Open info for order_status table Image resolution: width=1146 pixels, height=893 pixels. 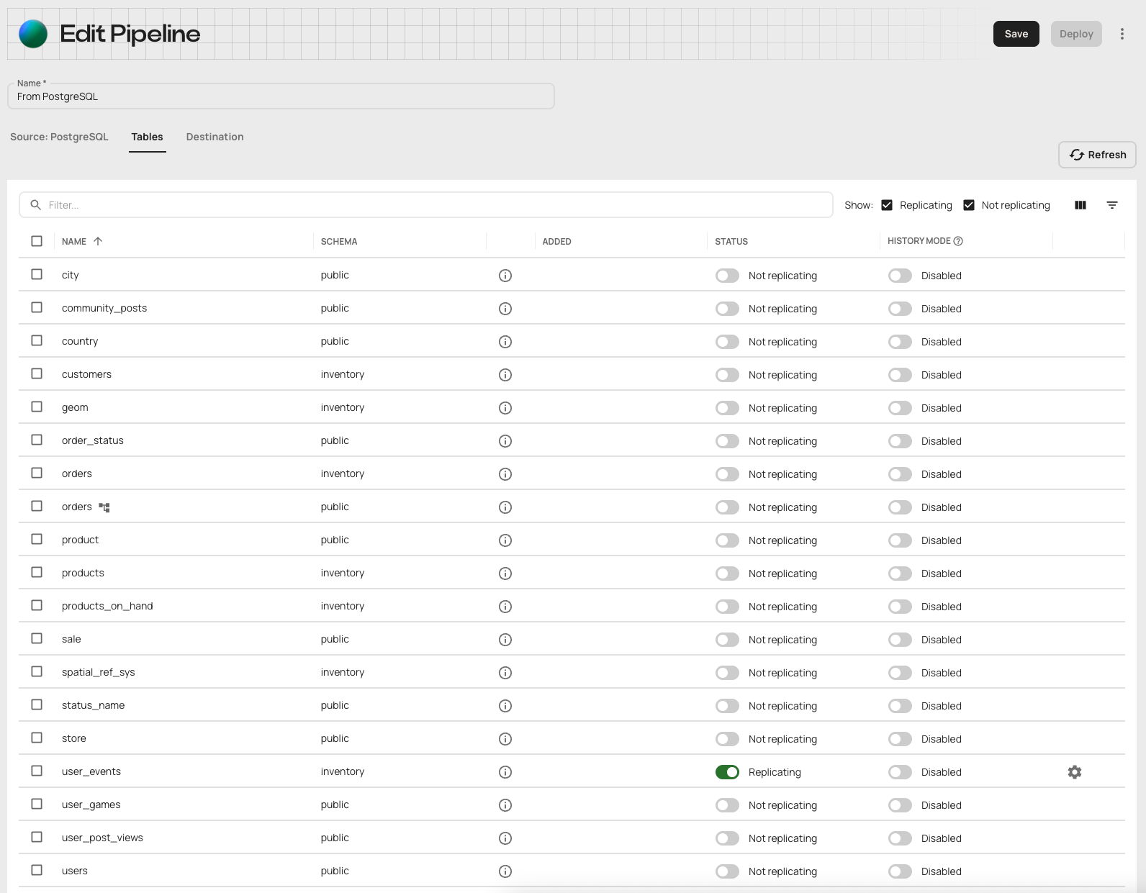505,441
